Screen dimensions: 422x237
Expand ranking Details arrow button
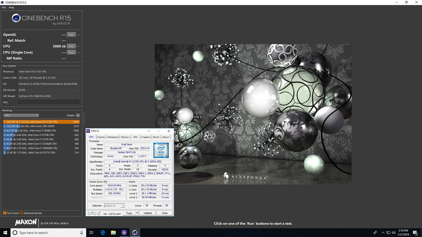[78, 116]
